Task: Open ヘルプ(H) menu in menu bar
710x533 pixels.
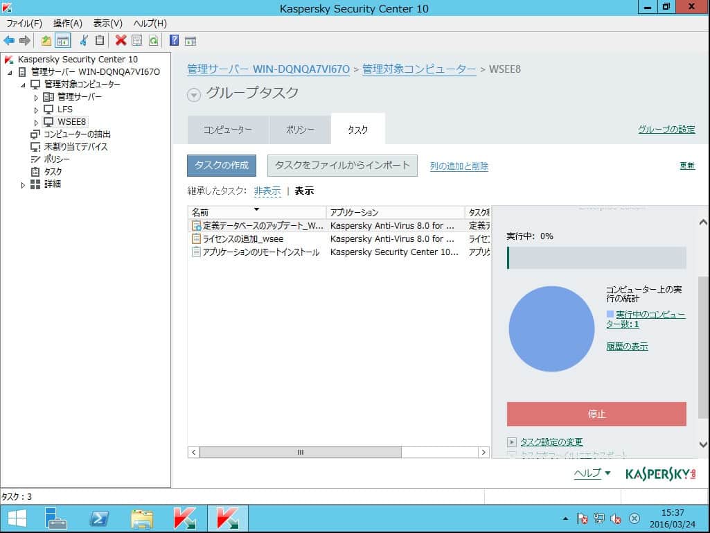Action: [x=150, y=23]
